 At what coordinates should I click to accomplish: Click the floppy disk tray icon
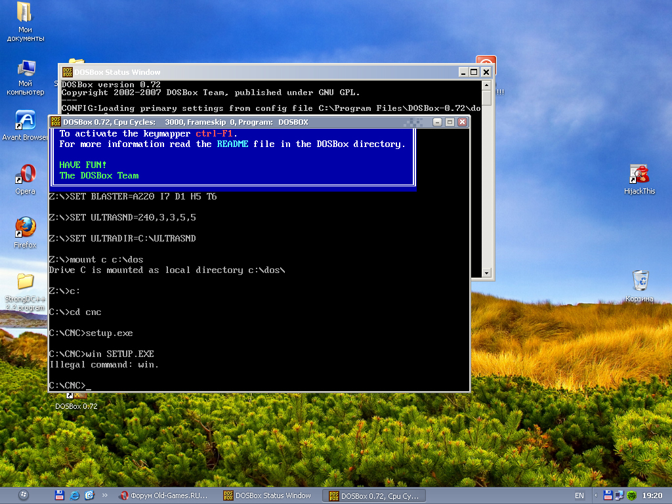point(608,495)
